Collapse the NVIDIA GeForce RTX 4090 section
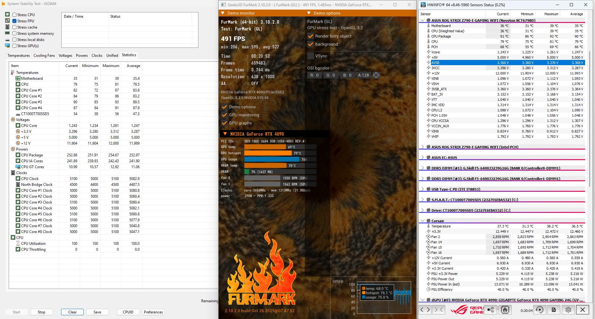 point(225,134)
